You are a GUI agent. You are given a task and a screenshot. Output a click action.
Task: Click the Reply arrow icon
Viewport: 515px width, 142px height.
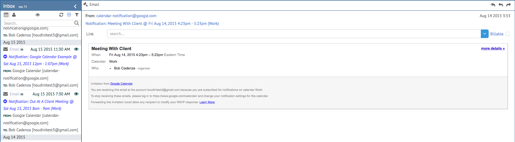click(x=501, y=5)
